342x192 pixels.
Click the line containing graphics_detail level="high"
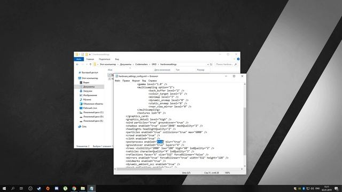pos(149,119)
